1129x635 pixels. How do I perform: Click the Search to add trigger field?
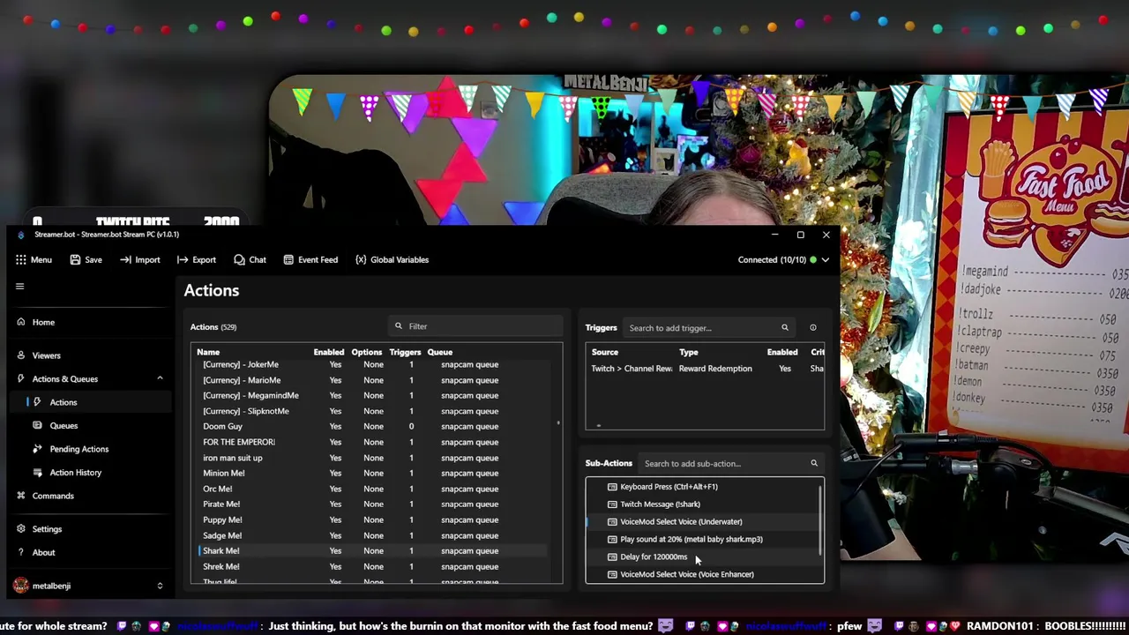[708, 327]
